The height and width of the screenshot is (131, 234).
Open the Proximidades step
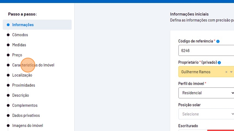(x=24, y=85)
